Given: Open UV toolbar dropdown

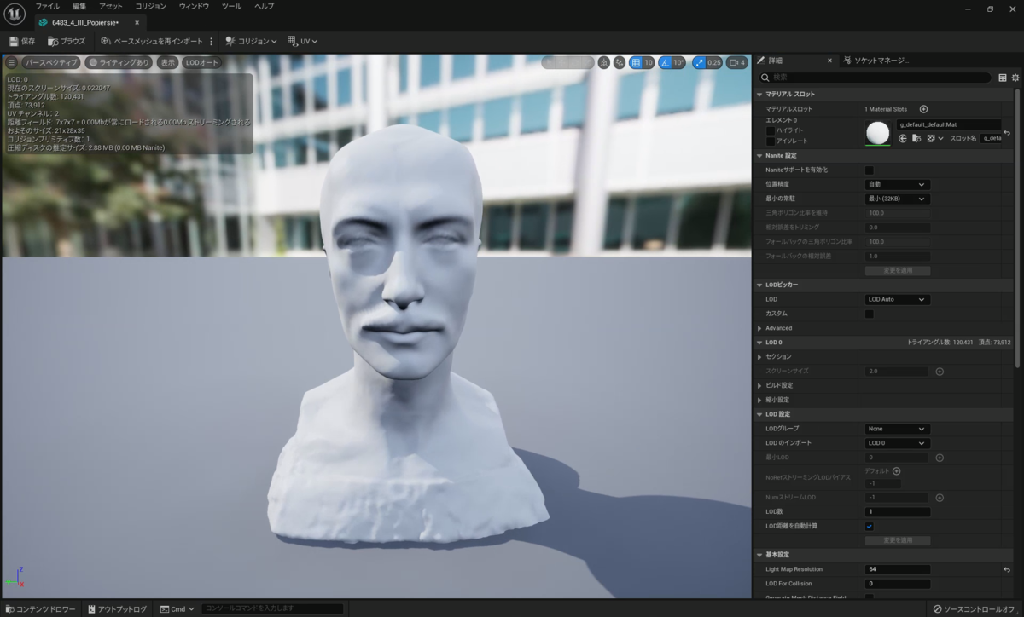Looking at the screenshot, I should click(x=303, y=41).
